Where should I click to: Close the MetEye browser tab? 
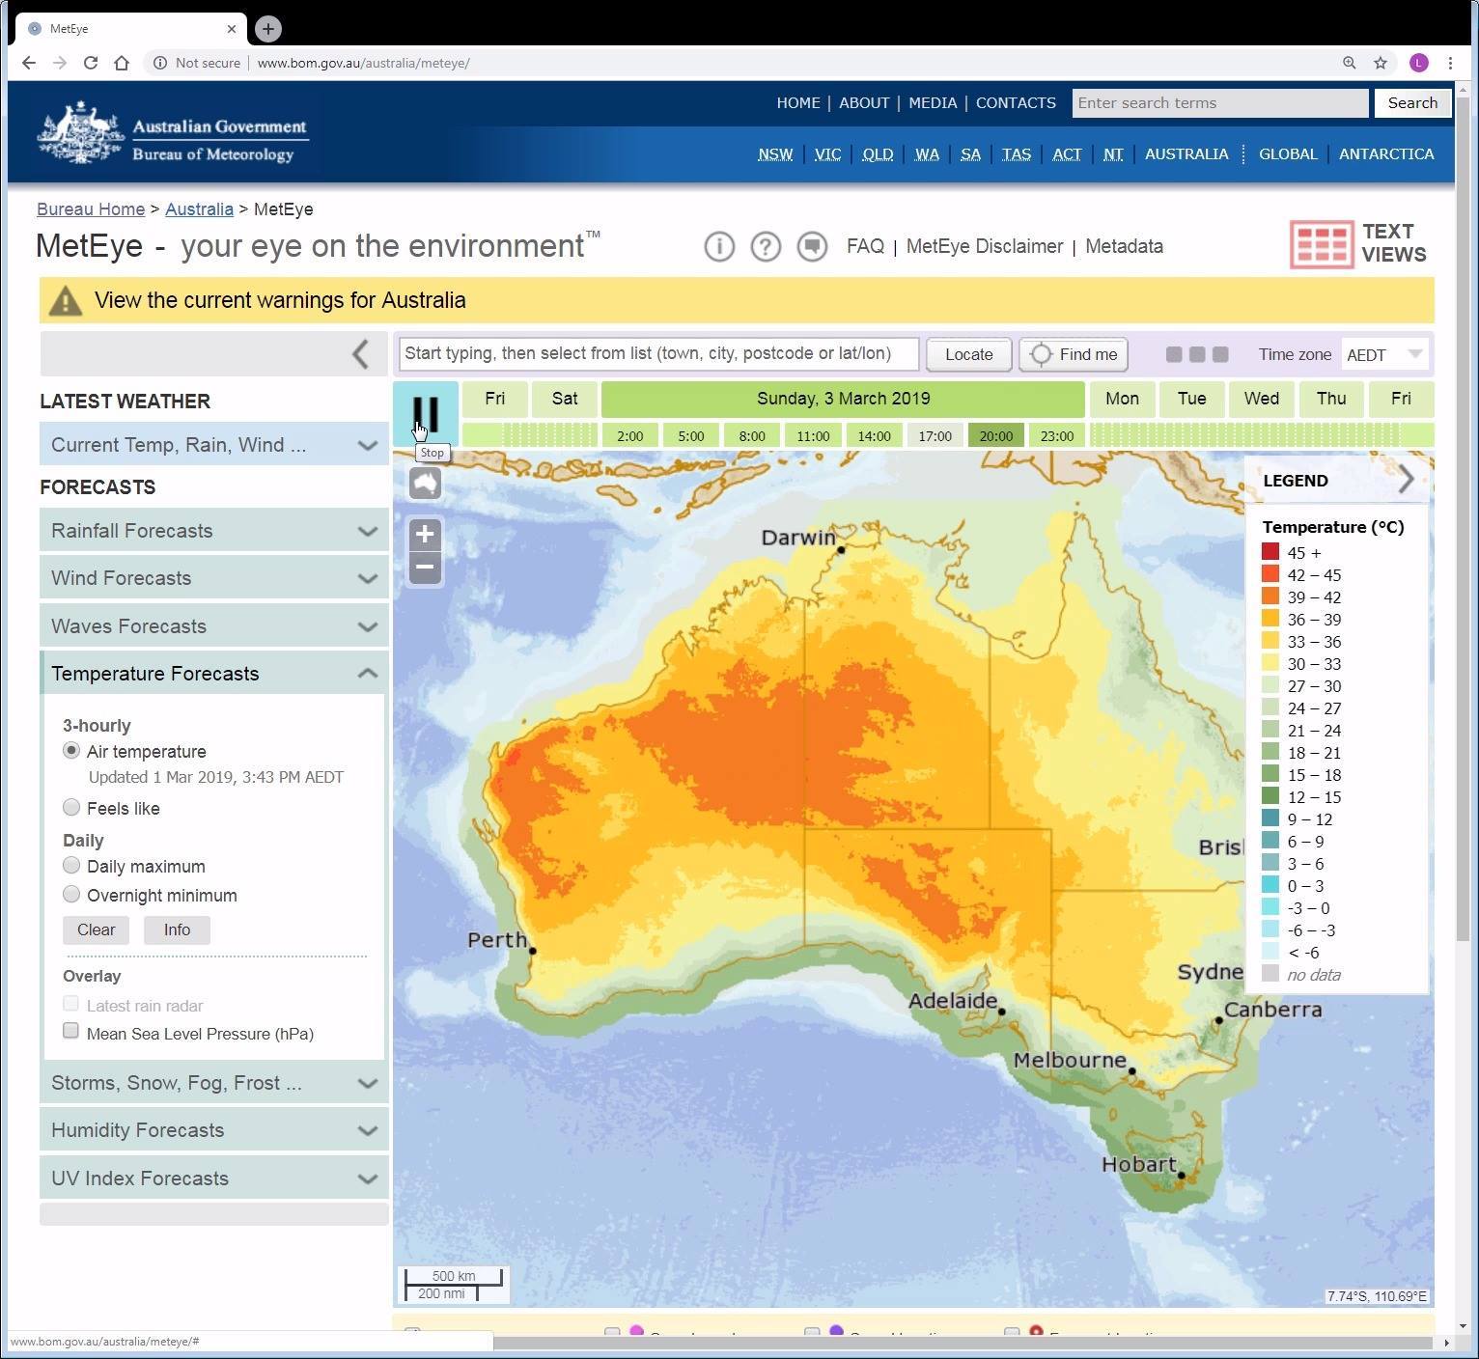232,29
